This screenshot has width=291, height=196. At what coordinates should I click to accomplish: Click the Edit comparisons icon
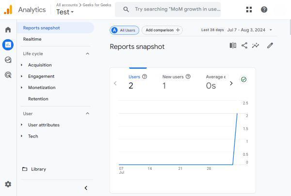click(233, 45)
